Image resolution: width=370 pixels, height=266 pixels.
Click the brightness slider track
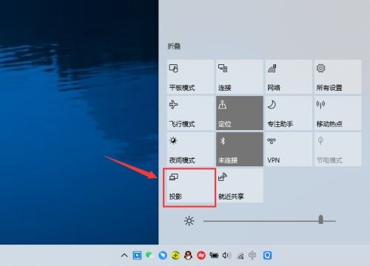click(x=269, y=221)
